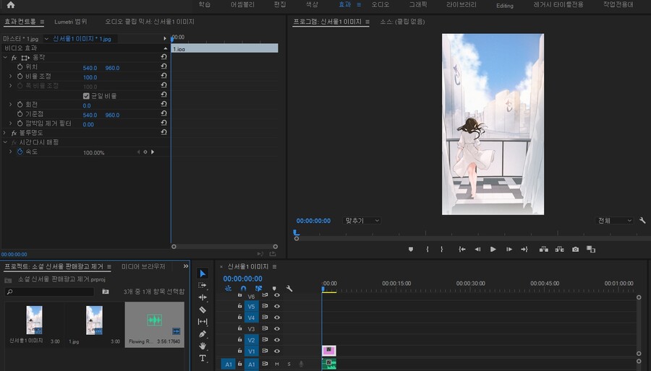Expand the 불투명도 effect section
The height and width of the screenshot is (371, 651).
[6, 134]
